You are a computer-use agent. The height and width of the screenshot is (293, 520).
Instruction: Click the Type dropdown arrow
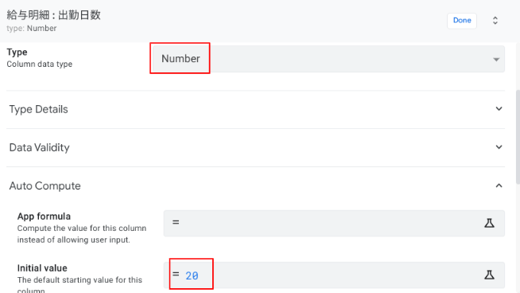pyautogui.click(x=496, y=60)
